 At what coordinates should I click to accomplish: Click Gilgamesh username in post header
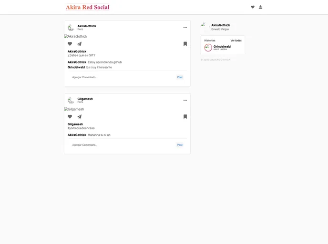pos(85,99)
